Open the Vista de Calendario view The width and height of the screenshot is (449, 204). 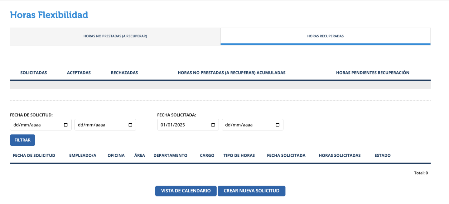coord(186,191)
